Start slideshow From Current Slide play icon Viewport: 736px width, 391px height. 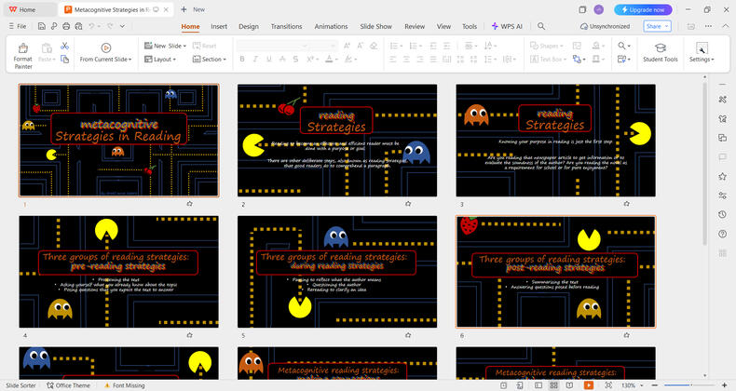pos(106,47)
